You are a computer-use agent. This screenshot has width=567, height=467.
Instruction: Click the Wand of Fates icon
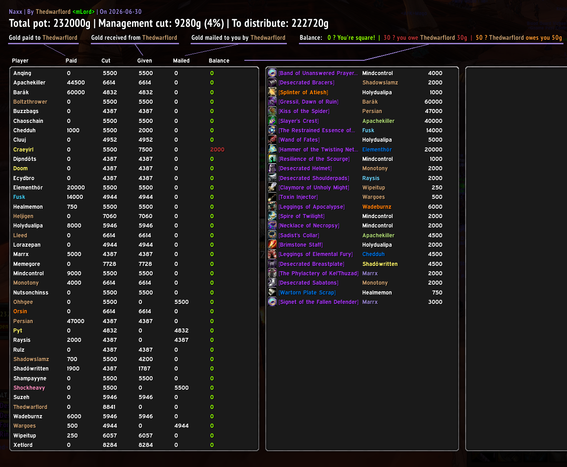click(272, 140)
